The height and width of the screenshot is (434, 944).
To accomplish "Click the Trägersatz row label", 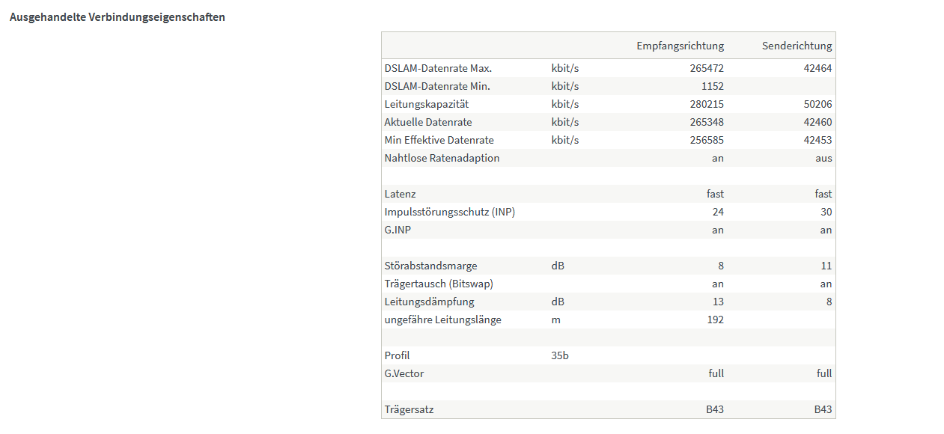I will pyautogui.click(x=409, y=409).
